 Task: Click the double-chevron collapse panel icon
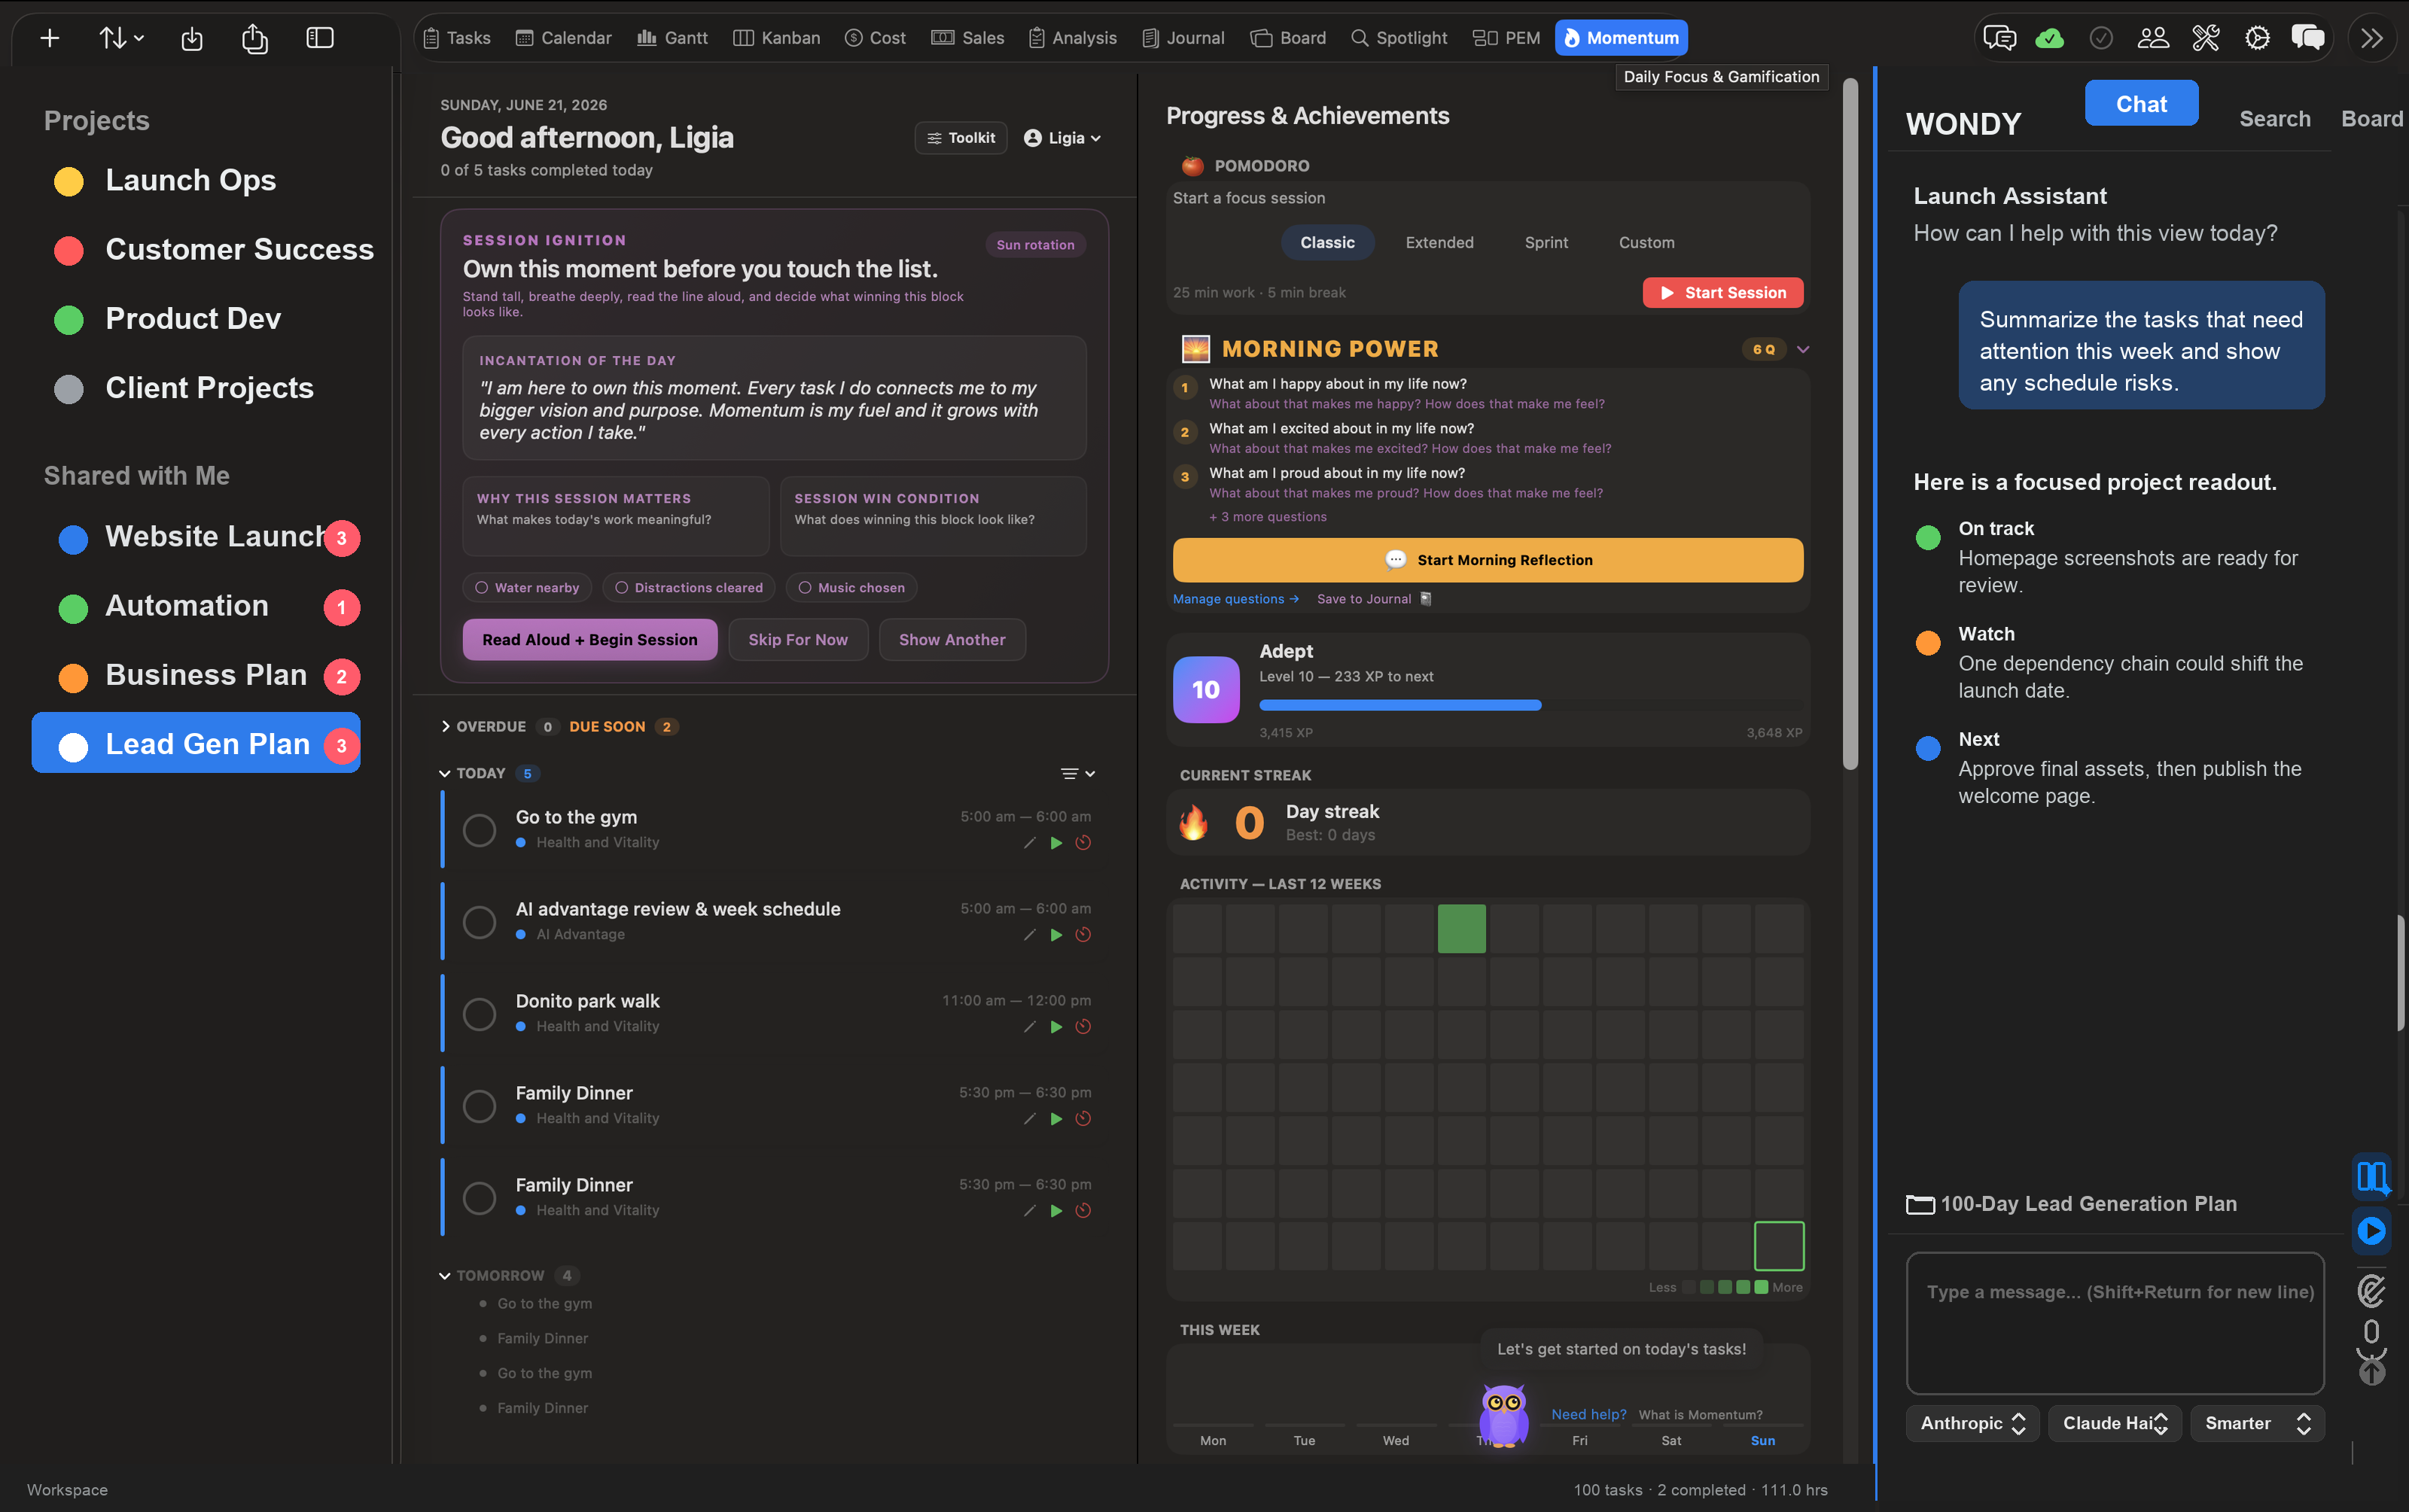(x=2372, y=38)
